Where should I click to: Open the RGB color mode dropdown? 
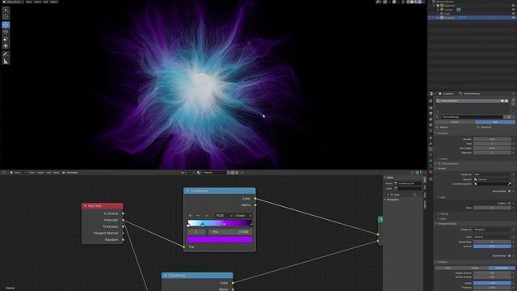[x=224, y=216]
